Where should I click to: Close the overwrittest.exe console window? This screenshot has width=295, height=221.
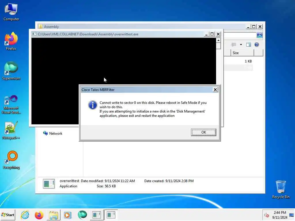218,34
